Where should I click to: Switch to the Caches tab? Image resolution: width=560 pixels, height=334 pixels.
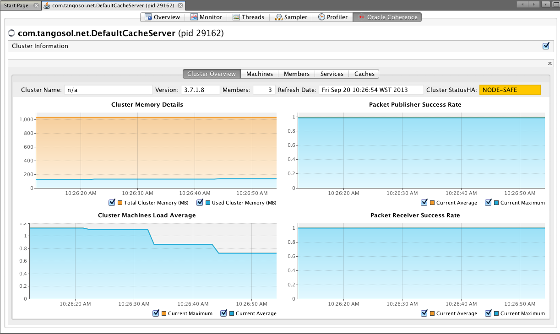coord(364,74)
